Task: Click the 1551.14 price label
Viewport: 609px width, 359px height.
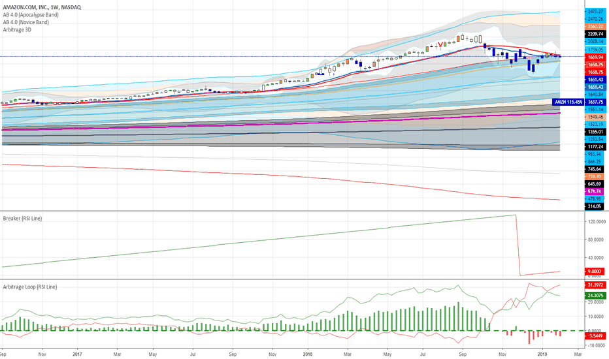Action: (x=595, y=110)
